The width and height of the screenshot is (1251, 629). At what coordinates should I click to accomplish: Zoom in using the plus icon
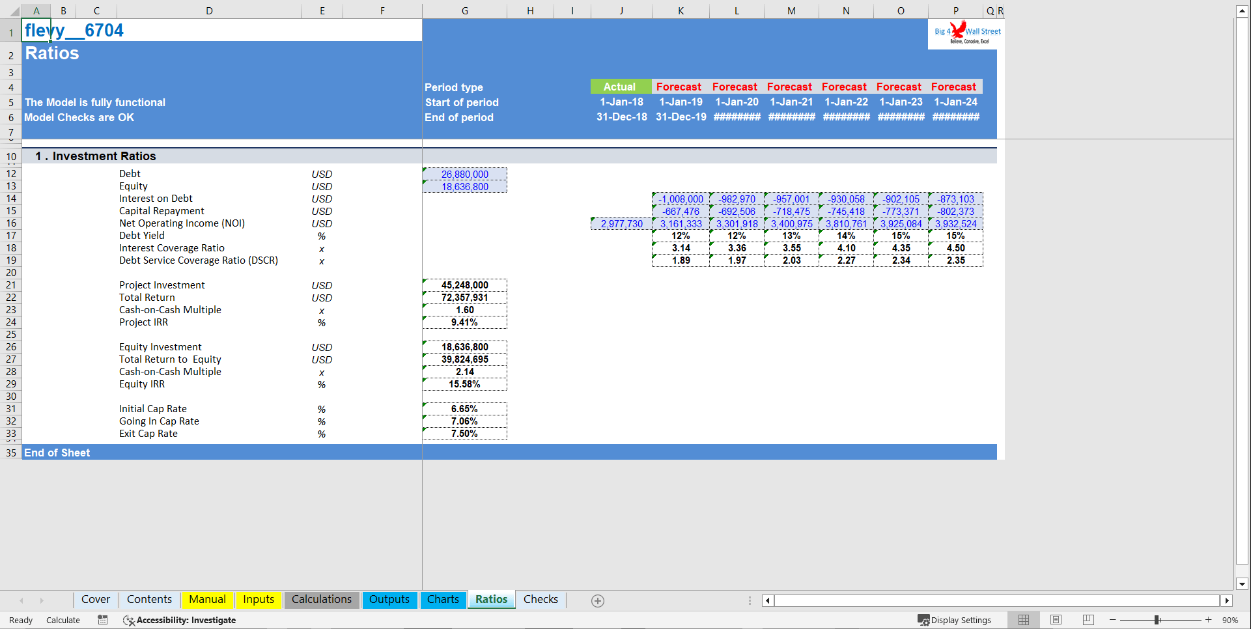click(1208, 620)
